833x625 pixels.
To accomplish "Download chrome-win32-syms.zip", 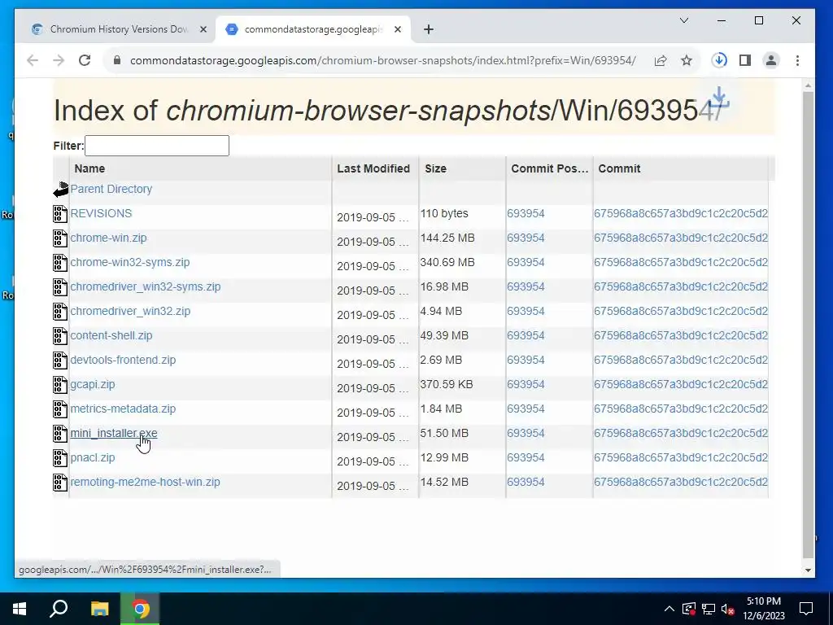I will click(129, 263).
